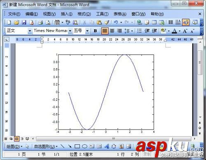The width and height of the screenshot is (206, 160).
Task: Click the vertical scrollbar thumb
Action: [200, 63]
